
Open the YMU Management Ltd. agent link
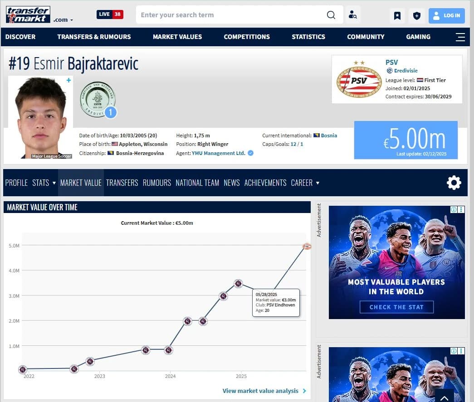point(218,153)
